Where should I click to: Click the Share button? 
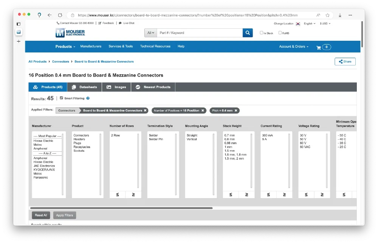pos(345,62)
